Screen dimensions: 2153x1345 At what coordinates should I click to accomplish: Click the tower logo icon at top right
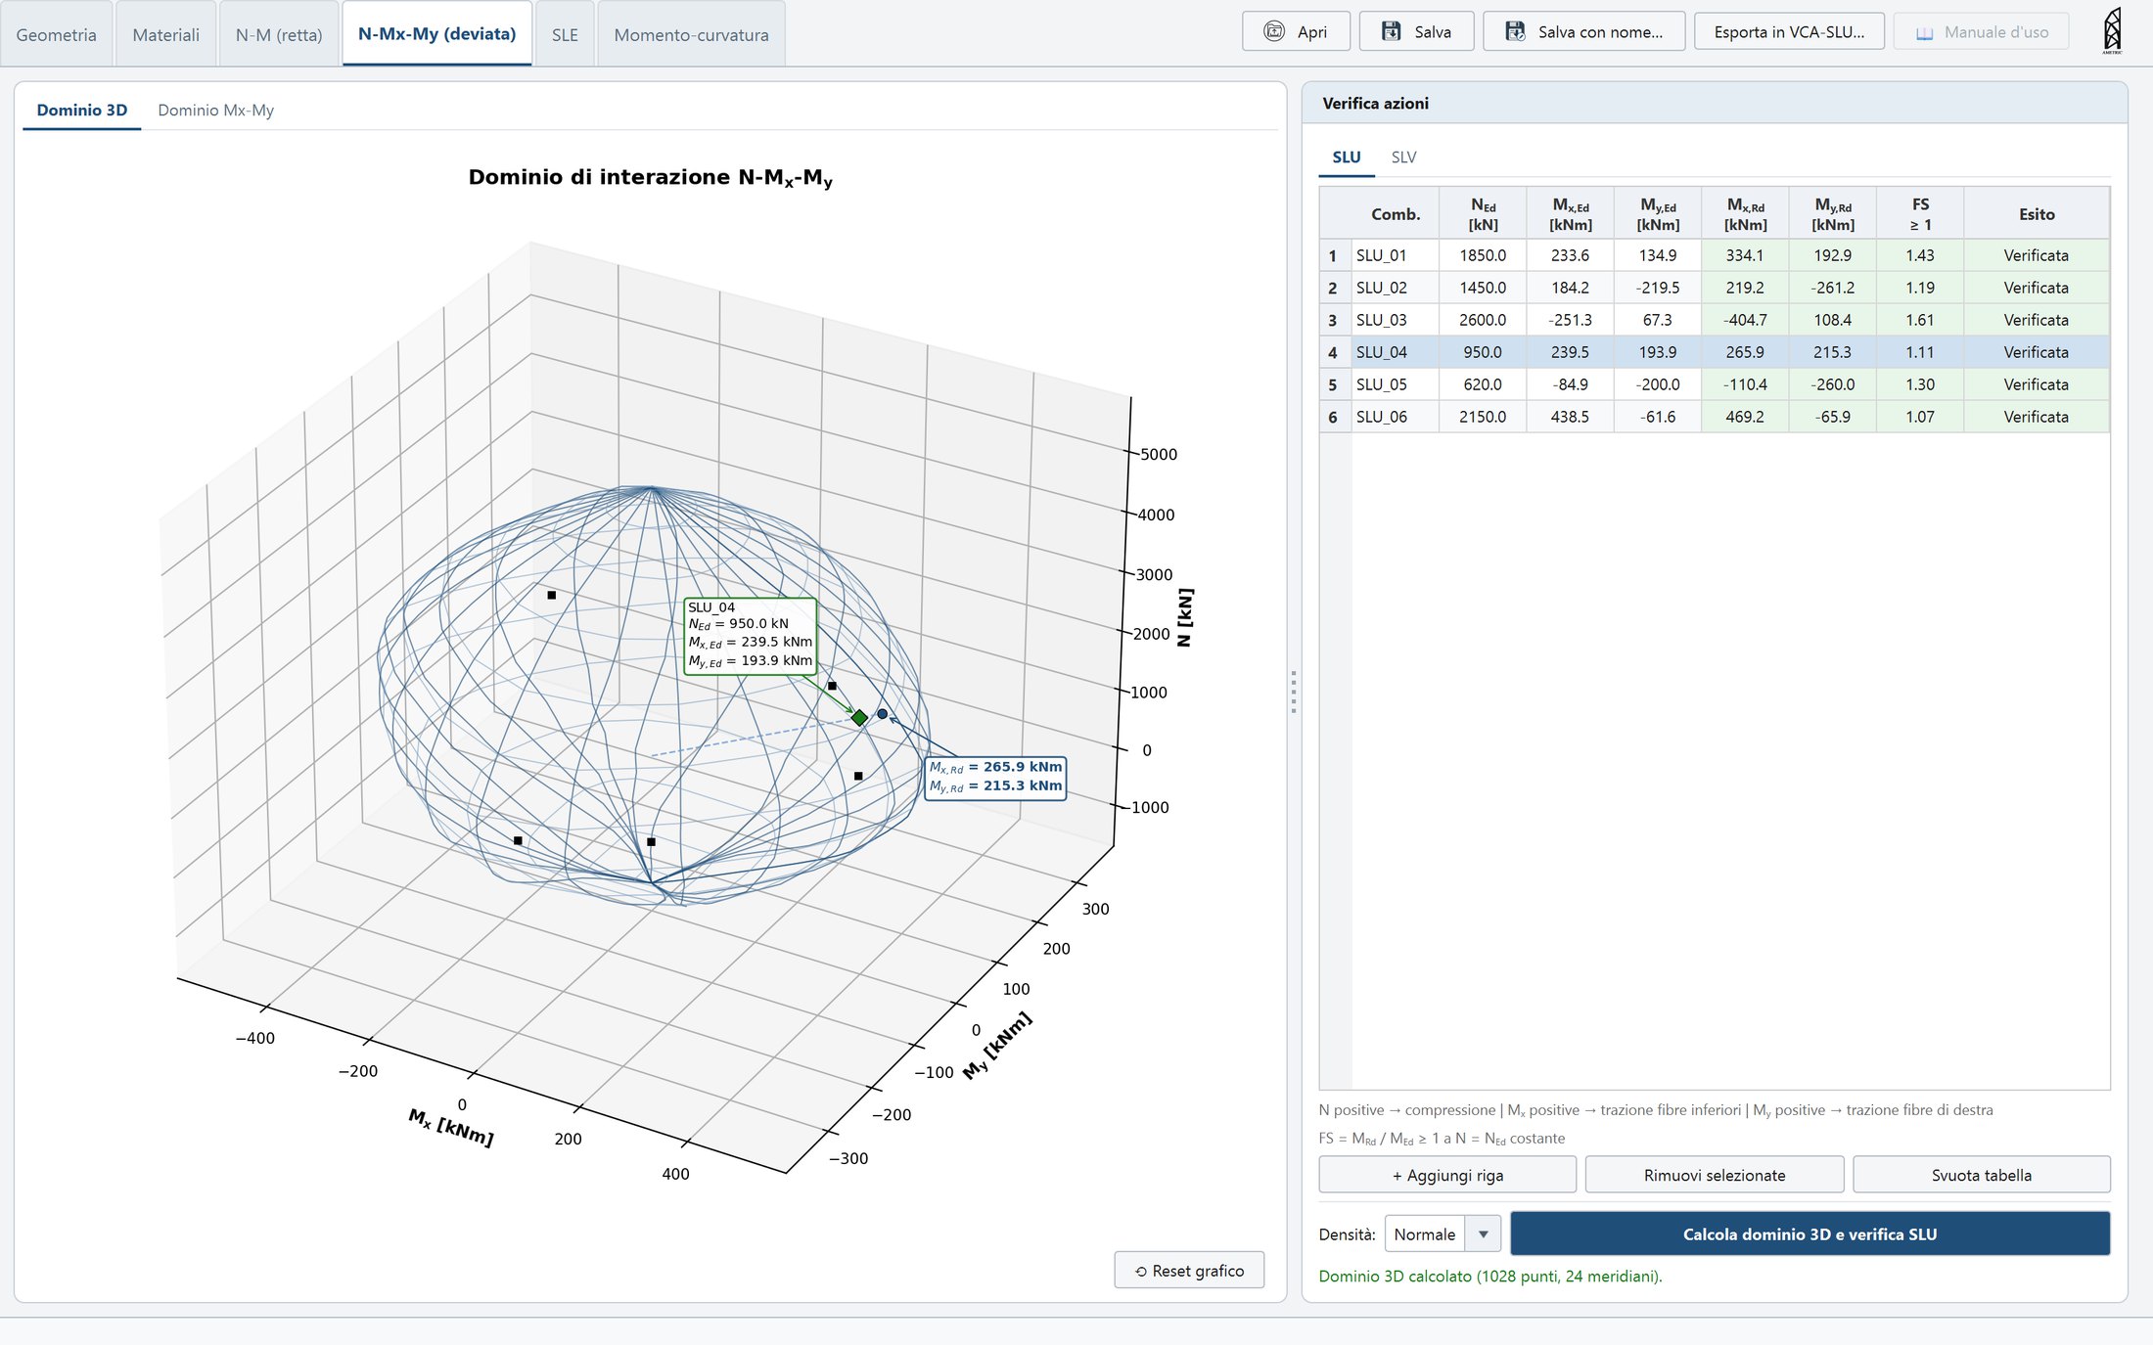(x=2112, y=30)
